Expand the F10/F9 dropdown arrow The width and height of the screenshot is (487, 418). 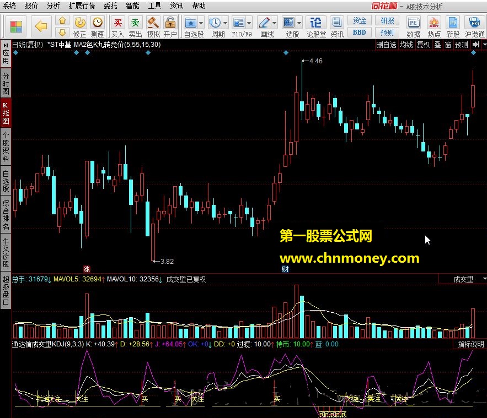(249, 23)
